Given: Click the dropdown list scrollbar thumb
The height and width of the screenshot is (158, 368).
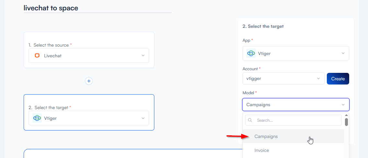Looking at the screenshot, I should (346, 122).
